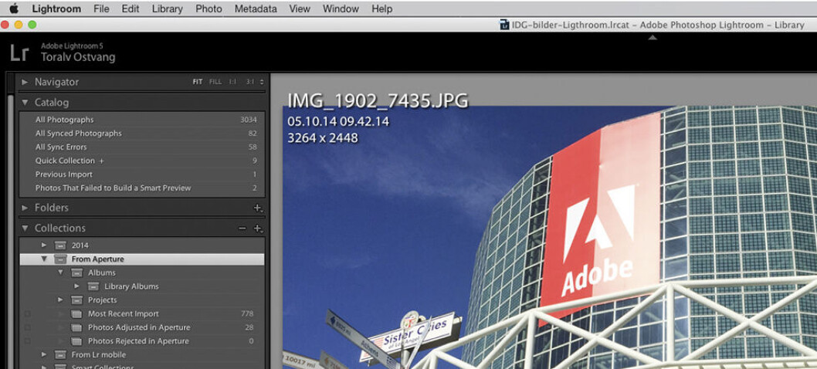Open the Window menu
Image resolution: width=817 pixels, height=369 pixels.
click(341, 8)
